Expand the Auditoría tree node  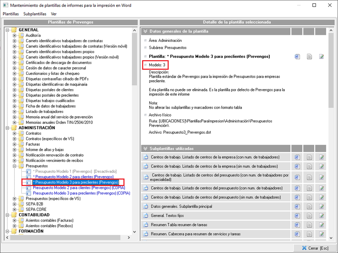(14, 36)
